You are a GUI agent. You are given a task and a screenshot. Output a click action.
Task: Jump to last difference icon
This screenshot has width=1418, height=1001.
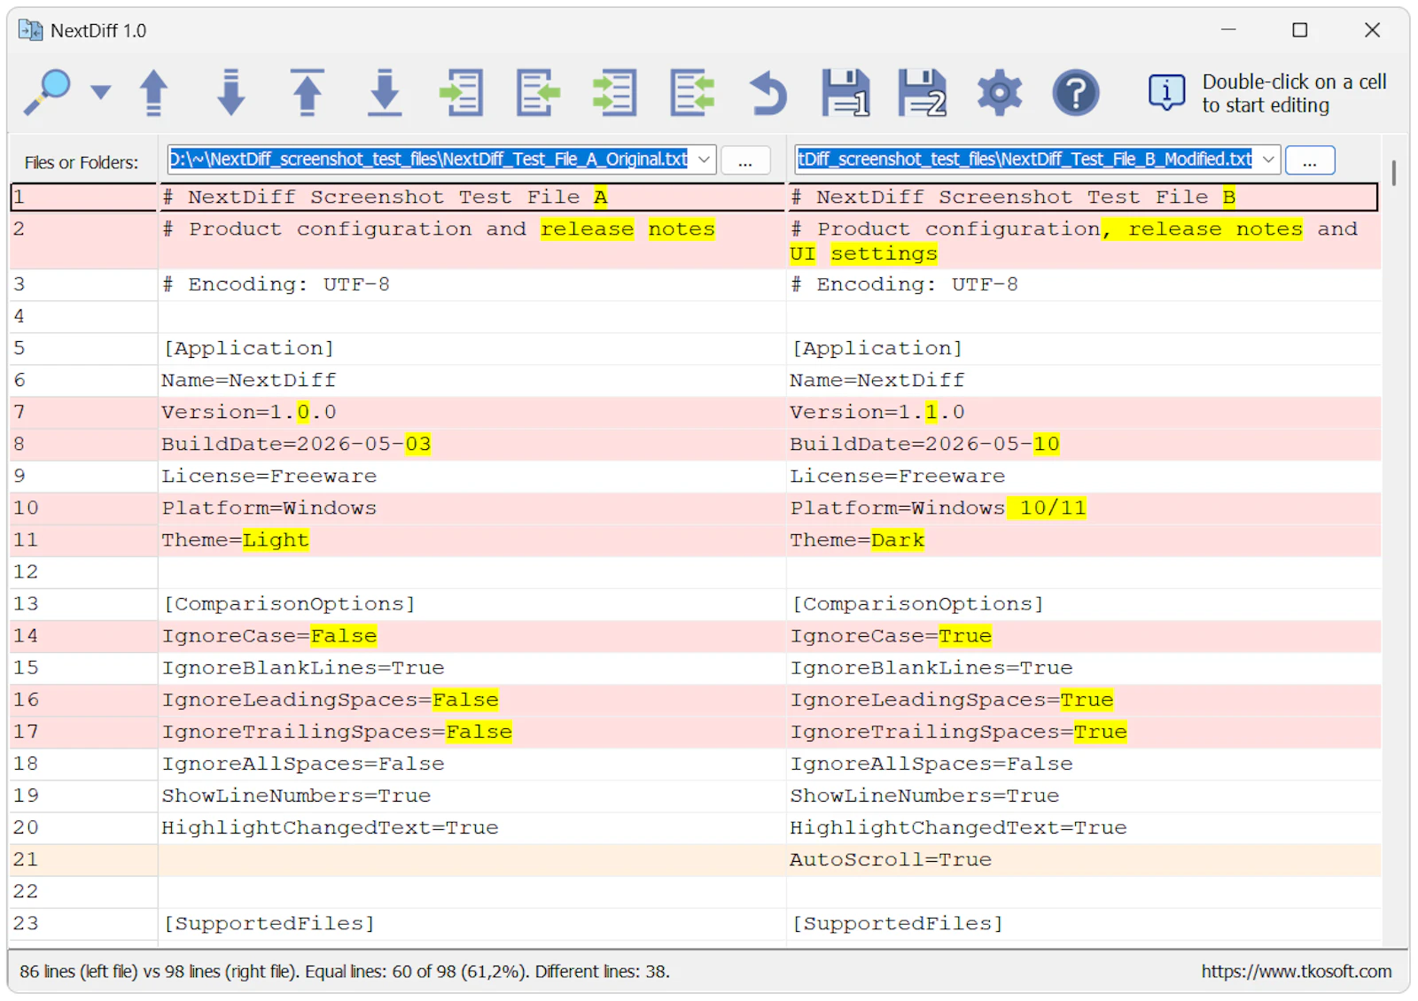385,92
